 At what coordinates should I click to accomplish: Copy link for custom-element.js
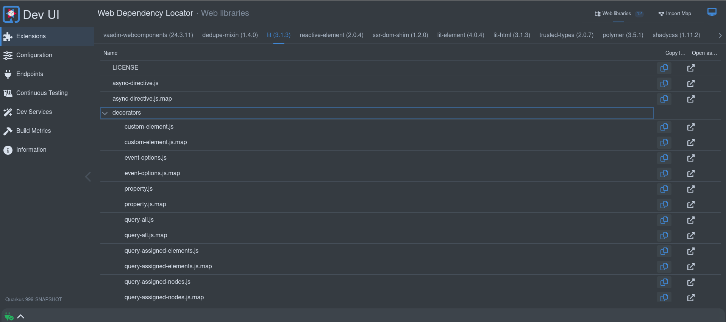tap(664, 127)
